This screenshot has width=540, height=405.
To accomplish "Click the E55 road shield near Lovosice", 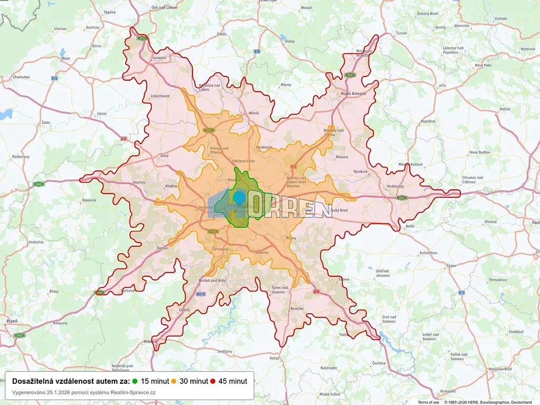I will (x=142, y=38).
